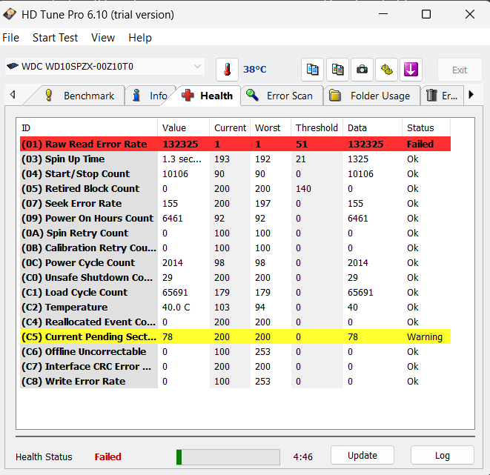The width and height of the screenshot is (490, 475).
Task: Click the drive icon in the drive selector
Action: pyautogui.click(x=13, y=66)
